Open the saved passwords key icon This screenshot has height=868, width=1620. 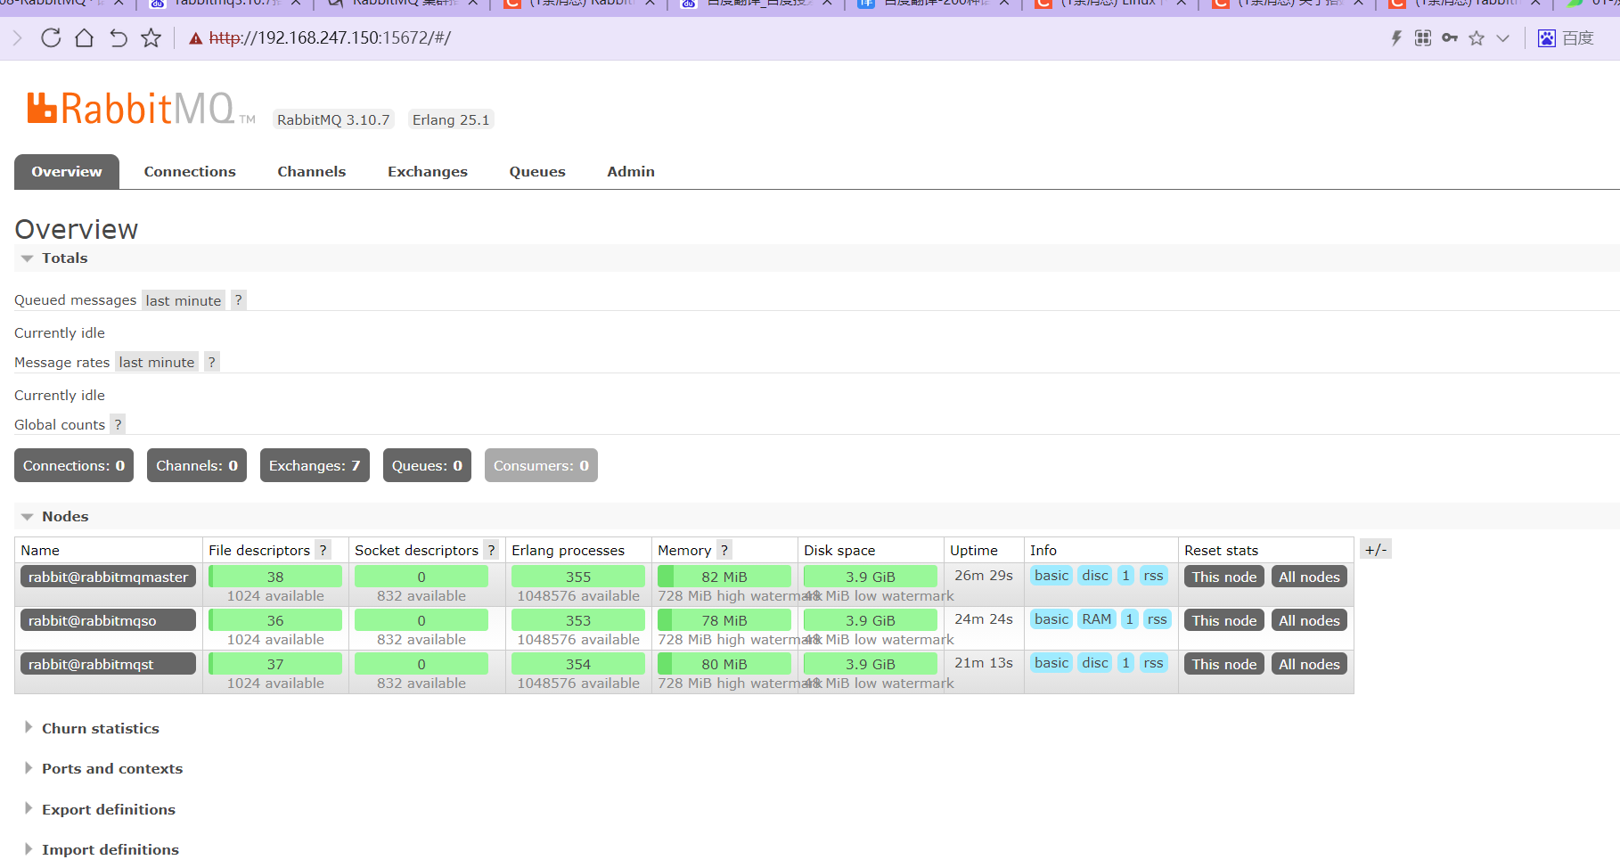point(1450,38)
